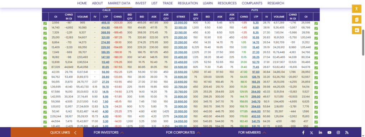Expand the FOR MEMBERS footer menu
Image resolution: width=365 pixels, height=137 pixels.
tap(252, 132)
